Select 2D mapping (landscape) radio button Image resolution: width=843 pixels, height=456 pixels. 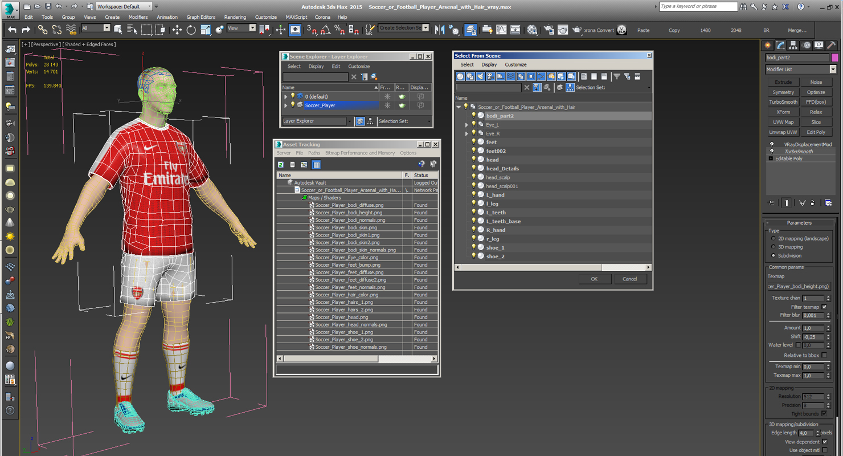774,239
